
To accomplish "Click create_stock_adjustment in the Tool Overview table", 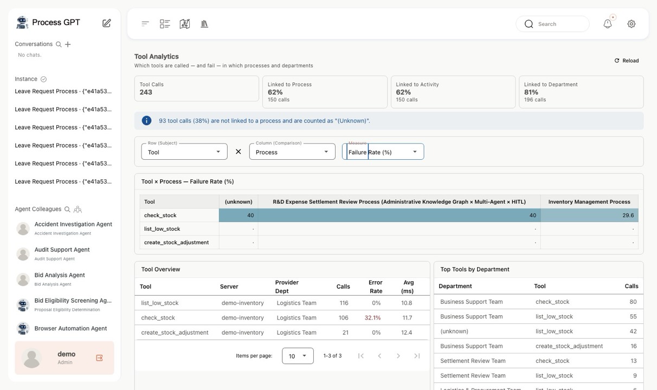I will [175, 333].
